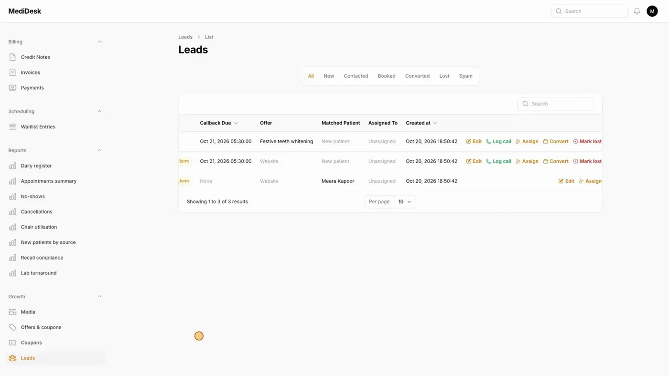Click the Waitlist Entries list icon
The height and width of the screenshot is (376, 669).
(x=12, y=127)
